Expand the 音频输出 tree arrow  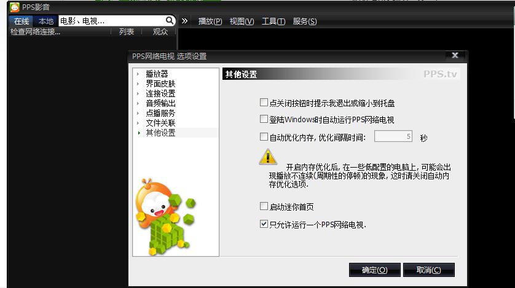pos(138,103)
